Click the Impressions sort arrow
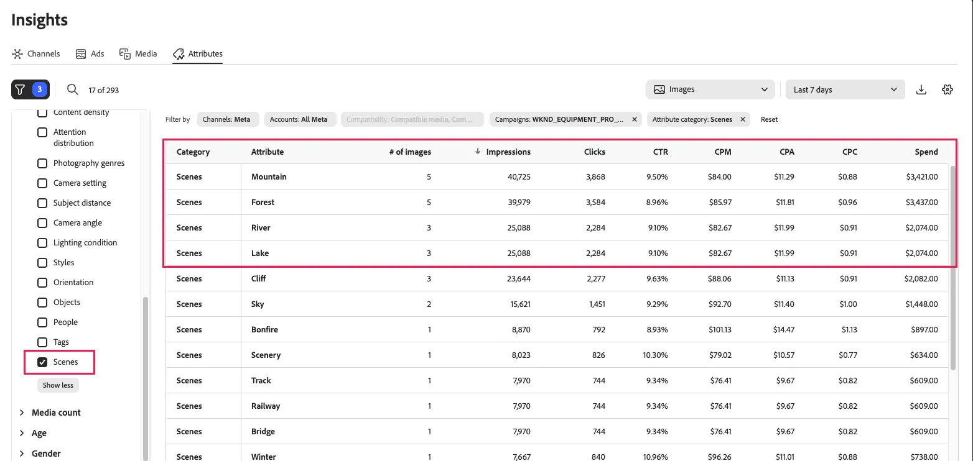Image resolution: width=973 pixels, height=461 pixels. pos(478,152)
